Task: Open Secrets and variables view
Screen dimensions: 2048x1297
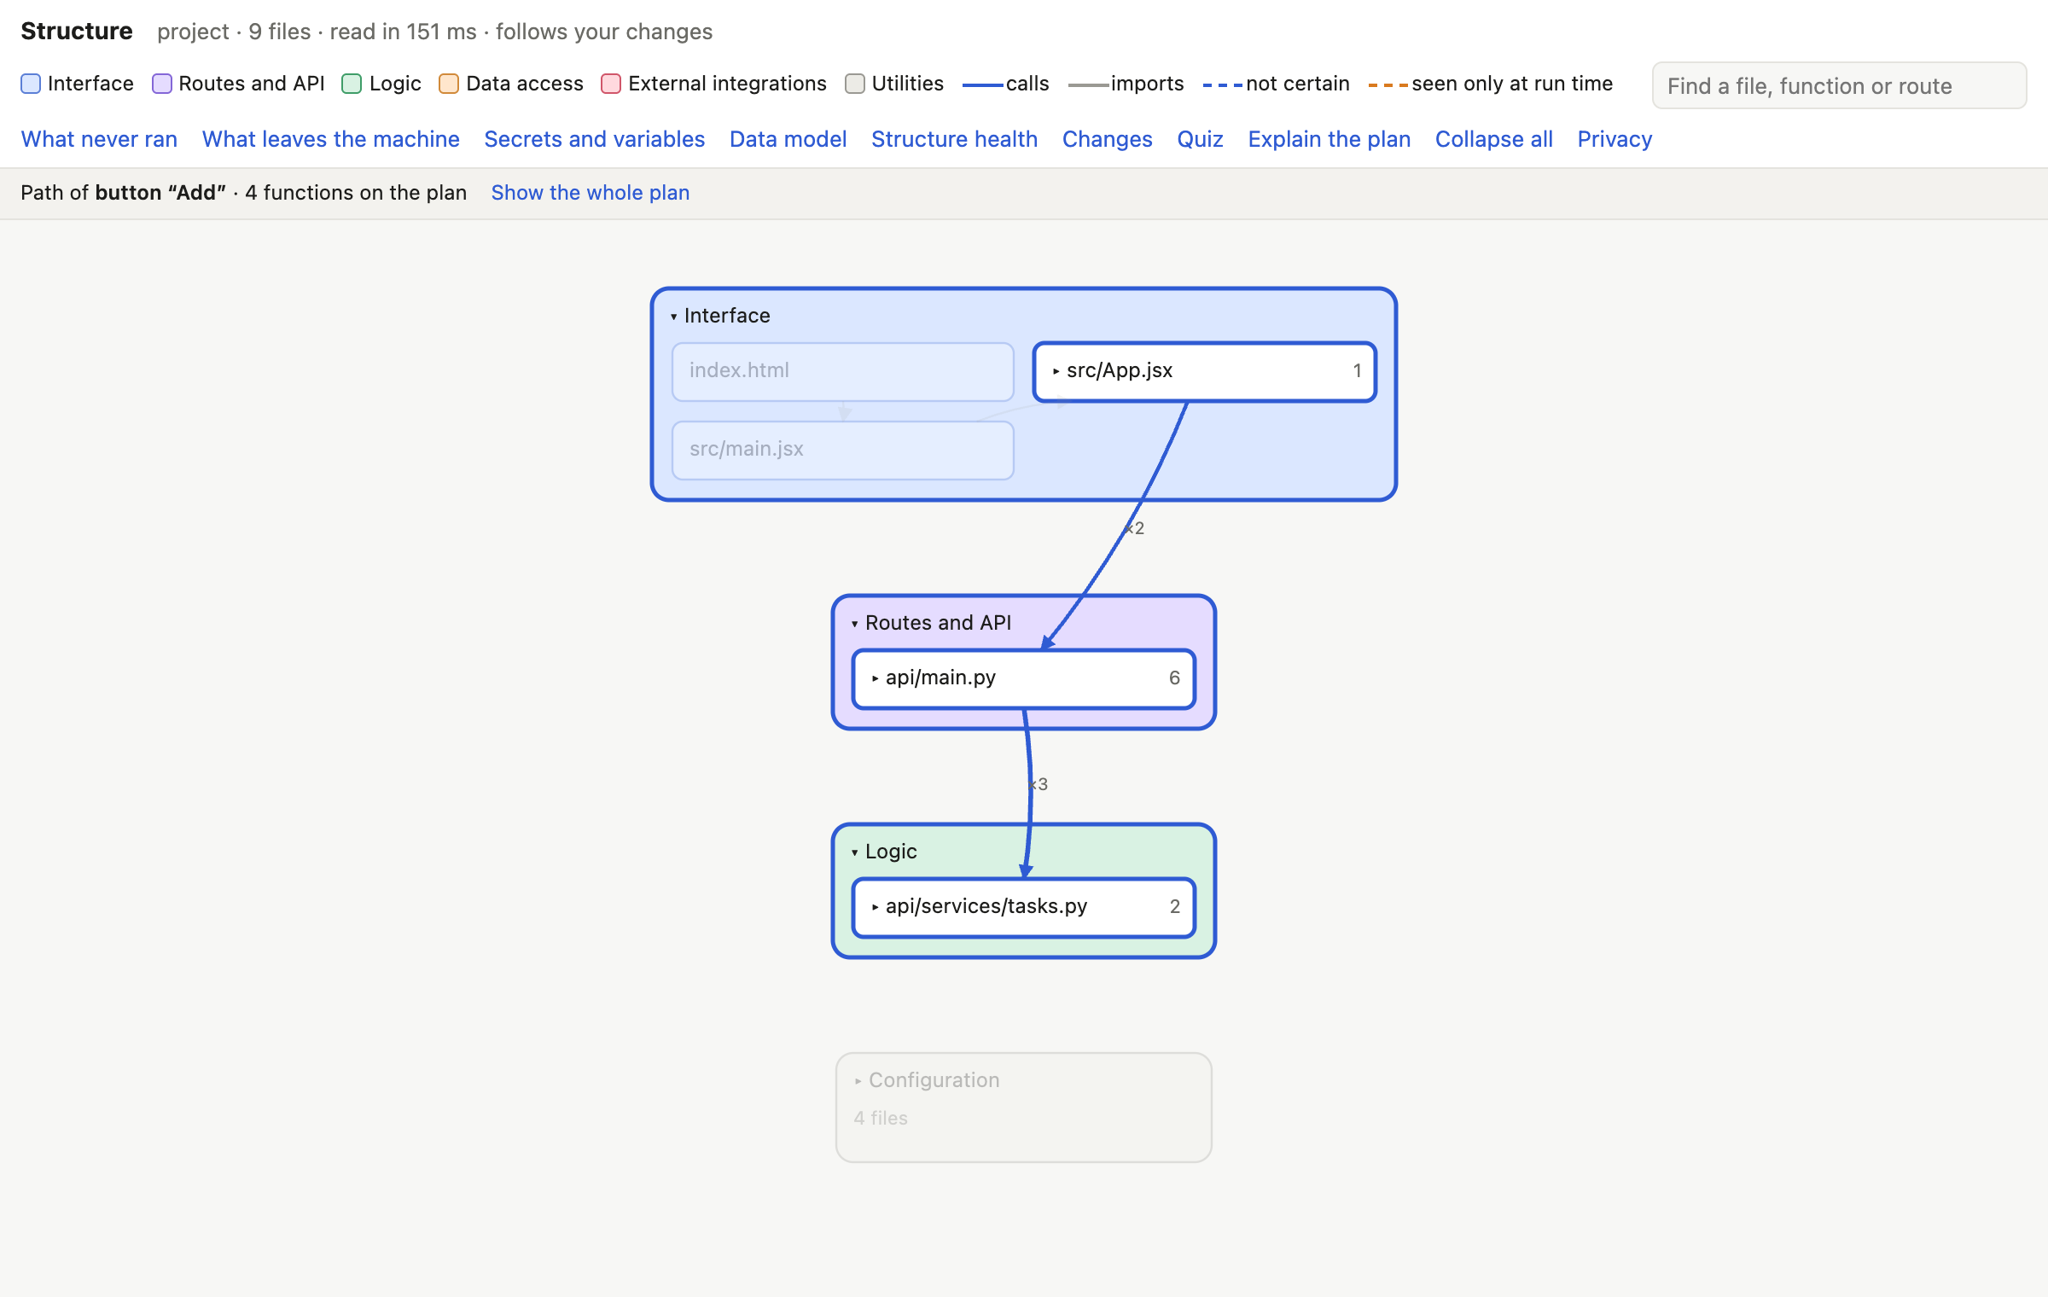Action: (595, 139)
